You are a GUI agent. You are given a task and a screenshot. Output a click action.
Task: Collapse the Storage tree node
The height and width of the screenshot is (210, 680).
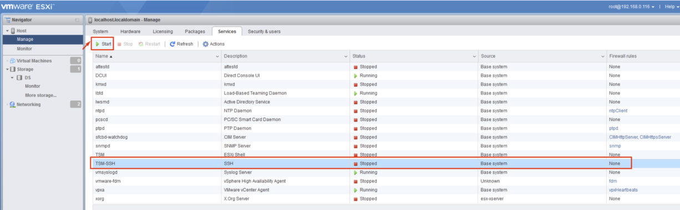7,69
